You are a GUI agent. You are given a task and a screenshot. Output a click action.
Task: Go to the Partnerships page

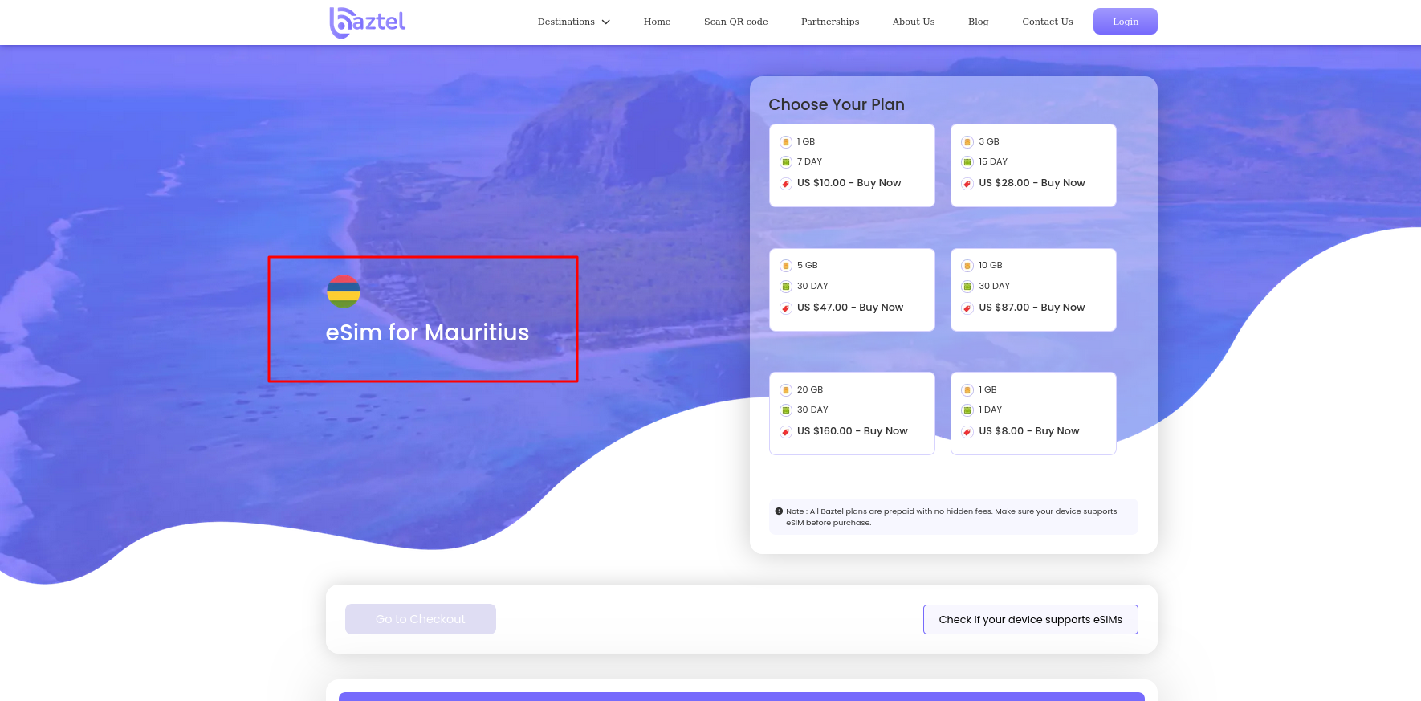(x=829, y=22)
